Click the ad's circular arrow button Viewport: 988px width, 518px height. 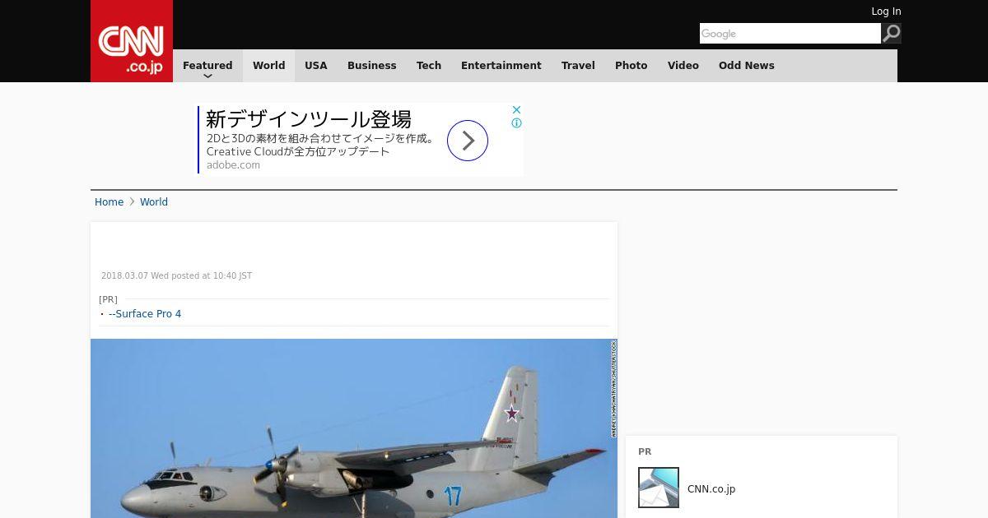point(468,141)
